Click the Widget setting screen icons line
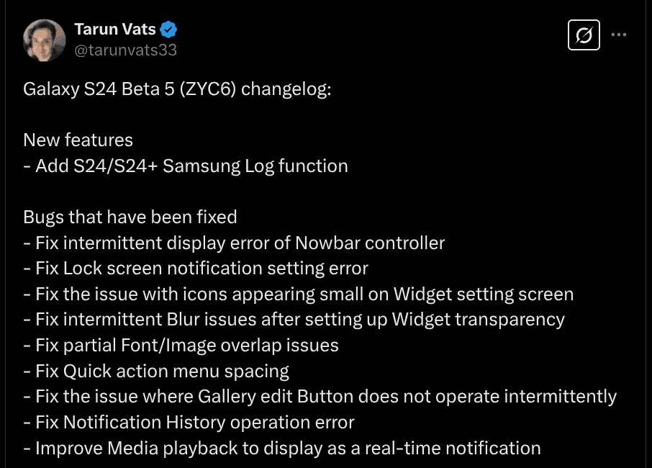Viewport: 652px width, 468px height. point(299,294)
